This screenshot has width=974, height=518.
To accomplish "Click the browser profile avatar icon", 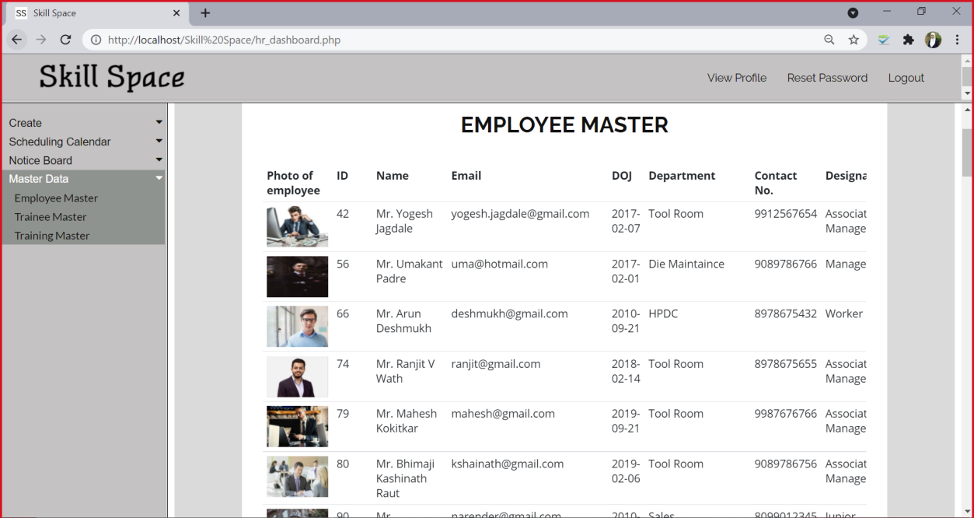I will (933, 40).
